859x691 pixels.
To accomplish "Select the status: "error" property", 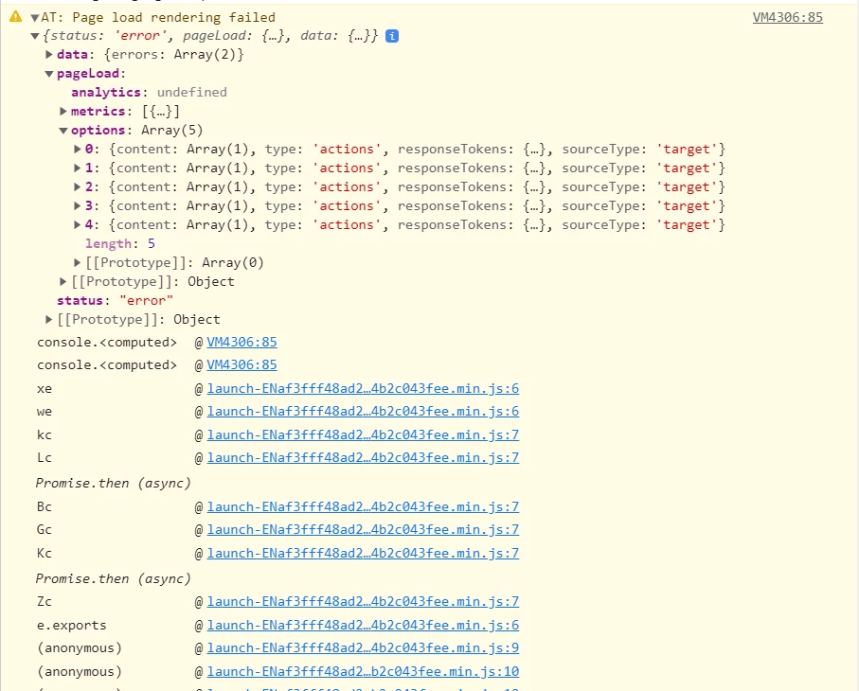I will [115, 301].
